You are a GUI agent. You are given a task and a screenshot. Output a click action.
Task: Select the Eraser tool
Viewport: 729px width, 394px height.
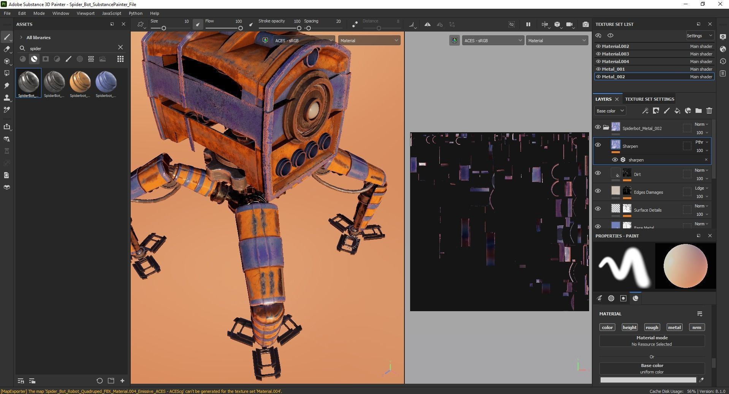[x=6, y=49]
